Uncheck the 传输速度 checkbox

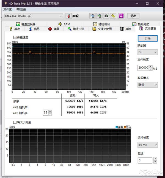pyautogui.click(x=15, y=37)
